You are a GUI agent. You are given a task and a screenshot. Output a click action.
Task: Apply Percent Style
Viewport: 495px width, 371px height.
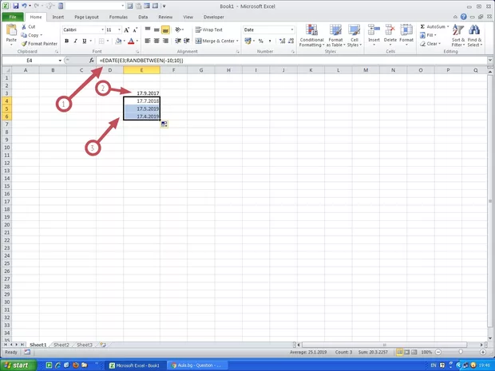[x=261, y=41]
